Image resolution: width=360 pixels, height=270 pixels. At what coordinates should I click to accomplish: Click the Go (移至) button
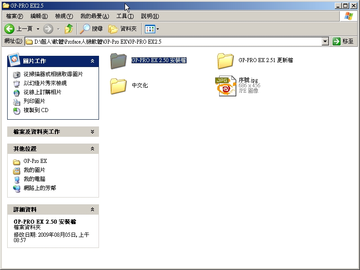343,41
